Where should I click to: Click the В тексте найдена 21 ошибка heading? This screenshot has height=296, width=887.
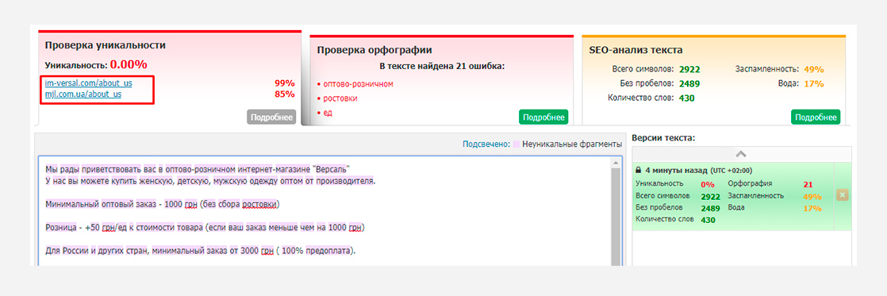pos(441,66)
